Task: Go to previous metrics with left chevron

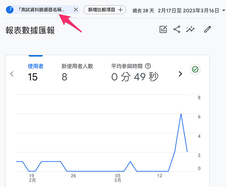Action: 12,74
